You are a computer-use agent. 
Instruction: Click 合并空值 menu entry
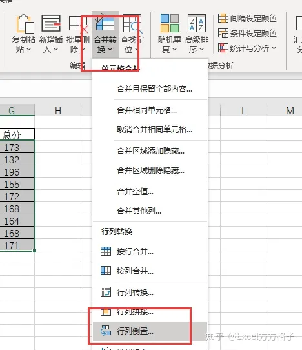pyautogui.click(x=135, y=192)
